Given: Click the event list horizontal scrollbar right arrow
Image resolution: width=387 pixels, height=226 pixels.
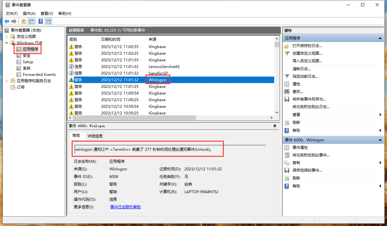Looking at the screenshot, I should coord(272,118).
